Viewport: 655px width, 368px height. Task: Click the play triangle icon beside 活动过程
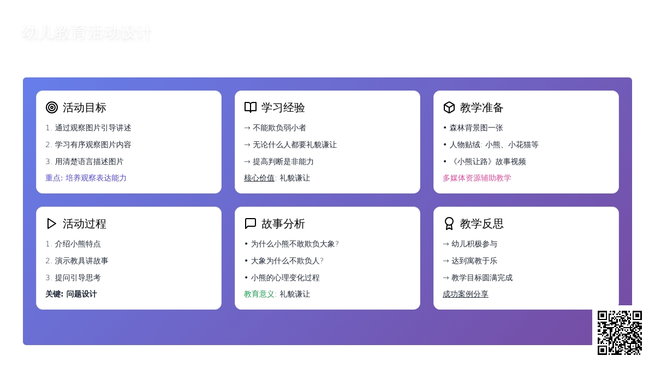pyautogui.click(x=52, y=224)
